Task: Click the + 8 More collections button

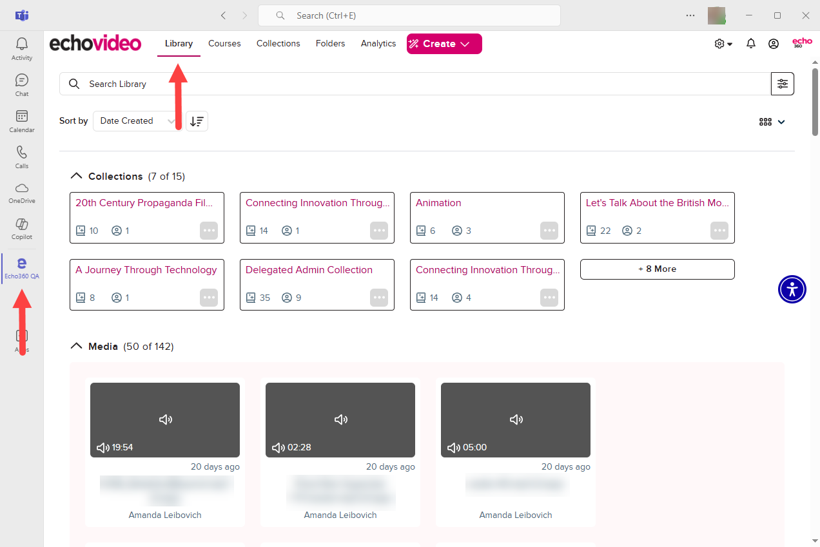Action: coord(657,269)
